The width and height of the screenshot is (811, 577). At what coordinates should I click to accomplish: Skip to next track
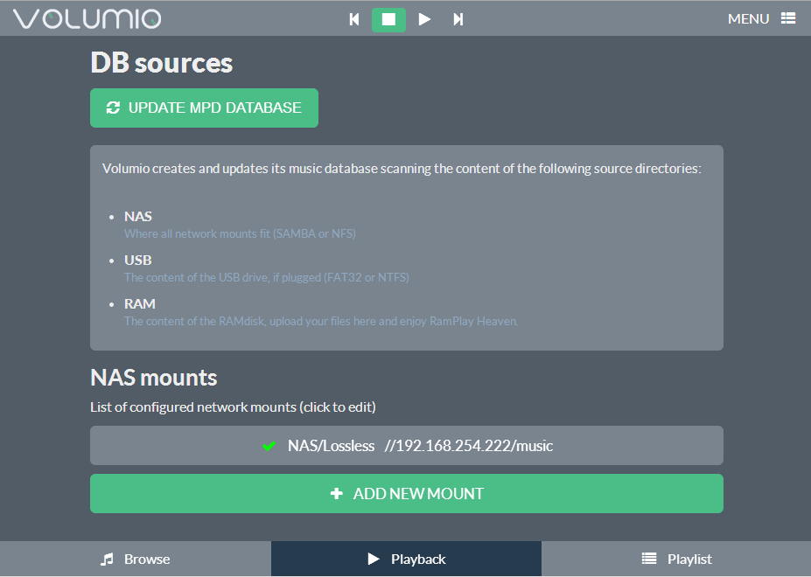[458, 19]
